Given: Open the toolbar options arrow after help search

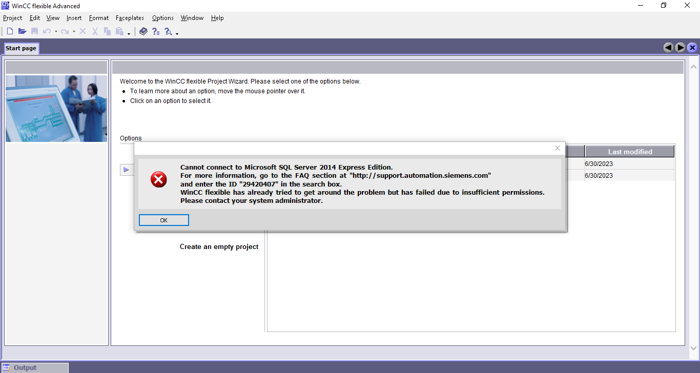Looking at the screenshot, I should point(177,33).
